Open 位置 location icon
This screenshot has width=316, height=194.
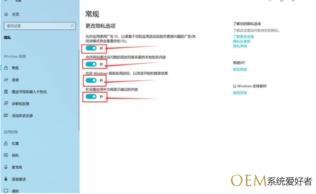click(6, 143)
